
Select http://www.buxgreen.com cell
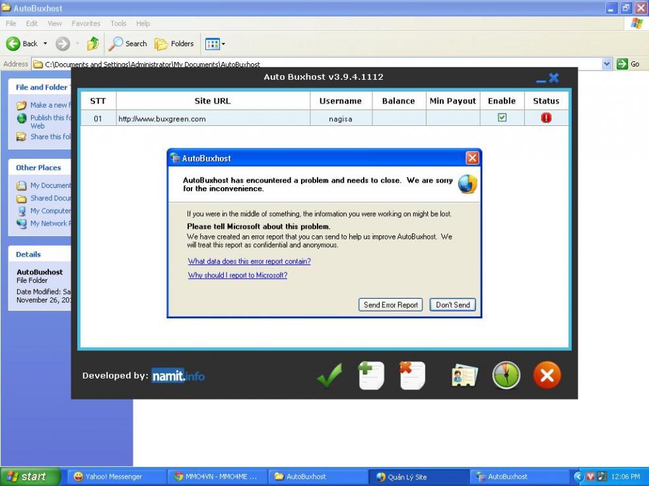click(x=213, y=119)
